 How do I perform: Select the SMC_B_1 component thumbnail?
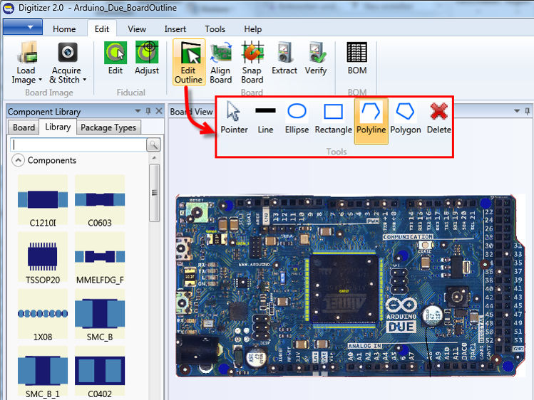(x=43, y=372)
